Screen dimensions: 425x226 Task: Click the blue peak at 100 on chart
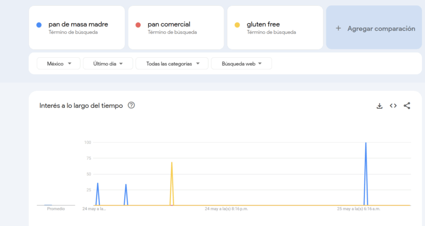tap(365, 144)
